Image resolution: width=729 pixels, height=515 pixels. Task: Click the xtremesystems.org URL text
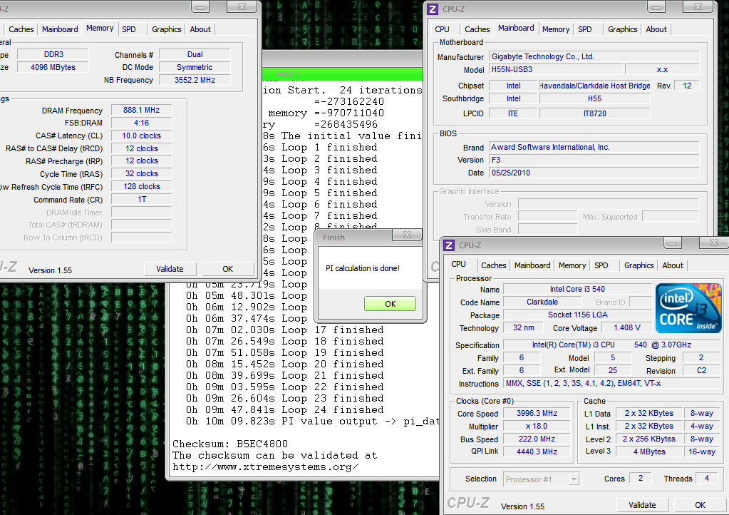[x=266, y=466]
